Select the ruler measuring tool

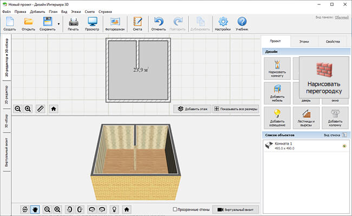coord(40,109)
